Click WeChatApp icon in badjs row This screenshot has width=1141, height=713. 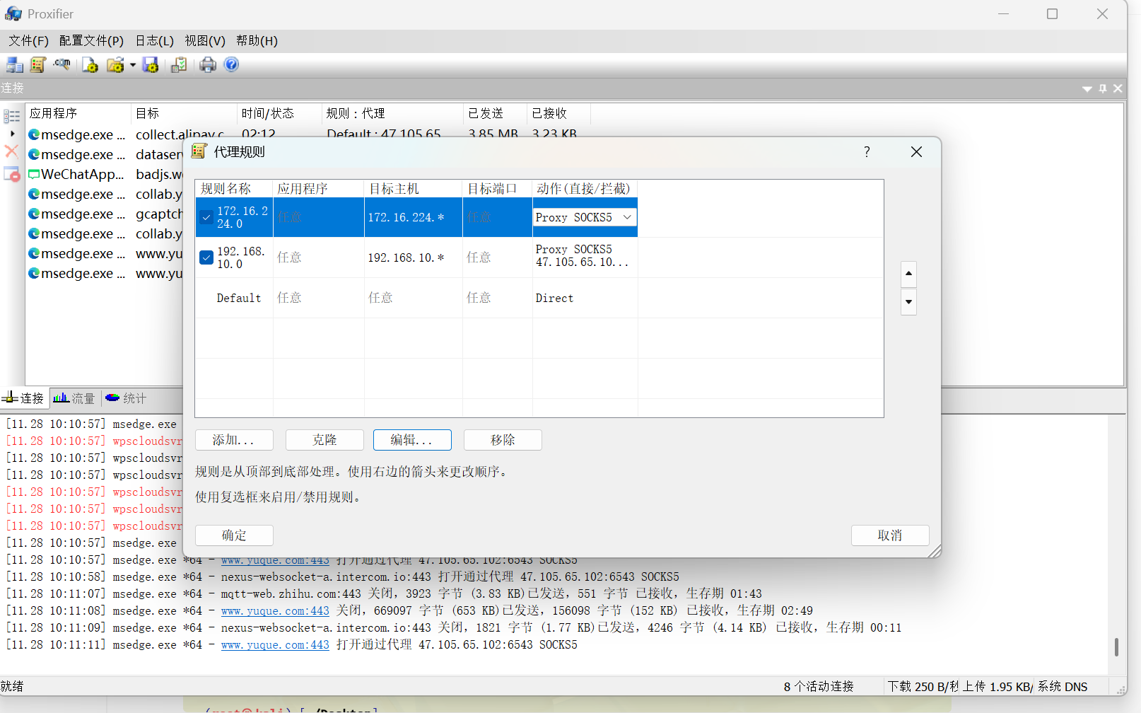click(x=33, y=174)
